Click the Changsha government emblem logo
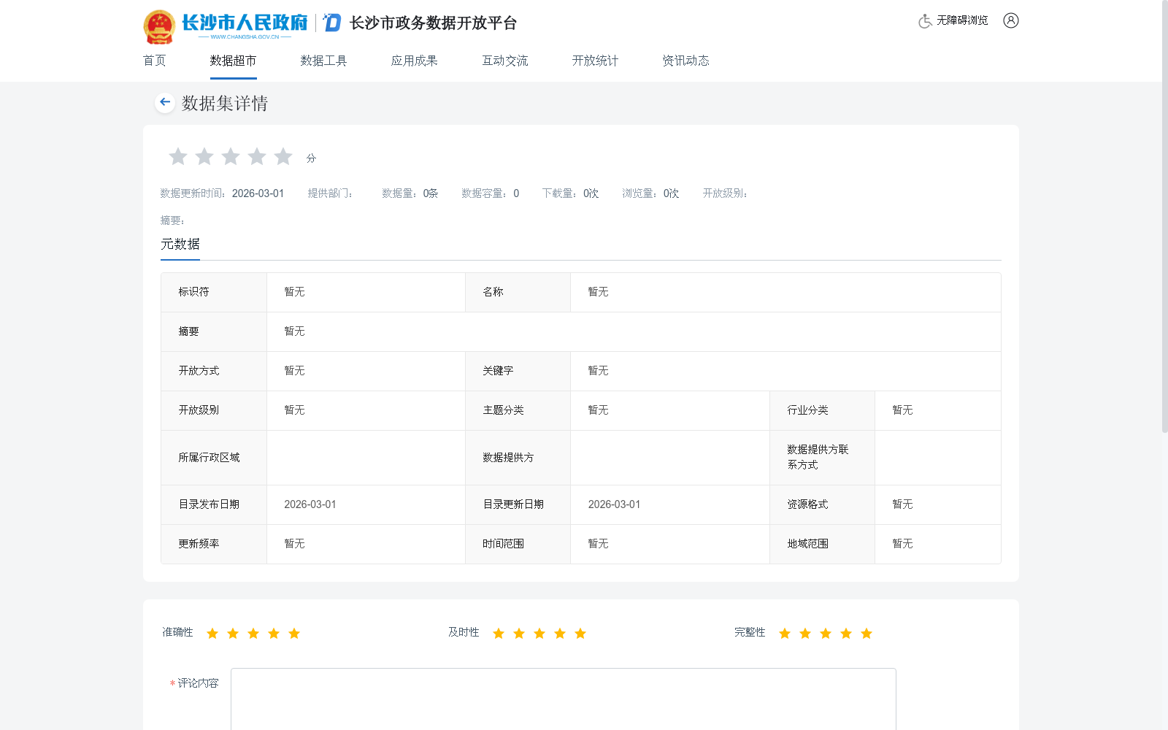1168x730 pixels. pos(159,27)
